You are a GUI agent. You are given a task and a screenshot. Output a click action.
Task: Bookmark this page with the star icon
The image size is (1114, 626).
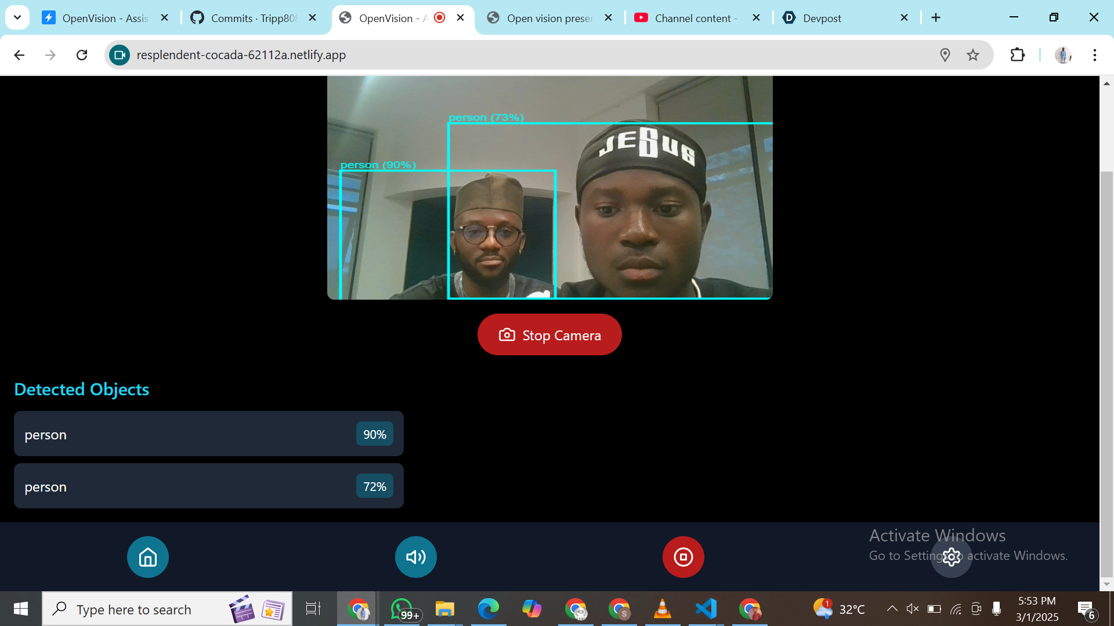tap(973, 55)
